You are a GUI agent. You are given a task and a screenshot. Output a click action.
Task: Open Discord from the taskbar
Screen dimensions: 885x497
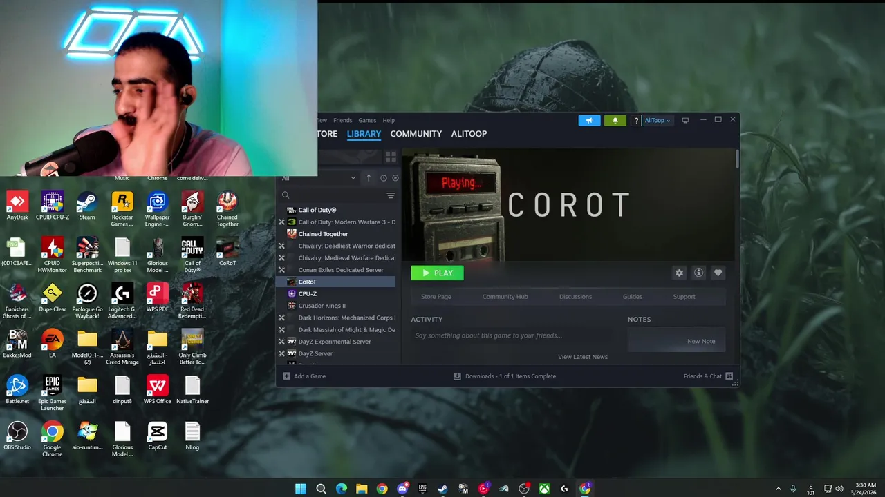pos(402,489)
